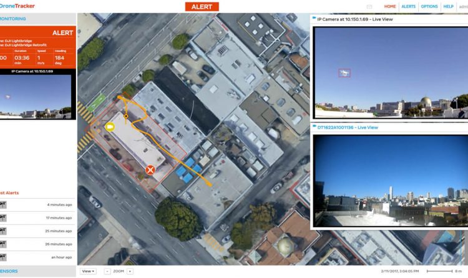Click the zoom out minus button
The width and height of the screenshot is (468, 278).
[107, 271]
